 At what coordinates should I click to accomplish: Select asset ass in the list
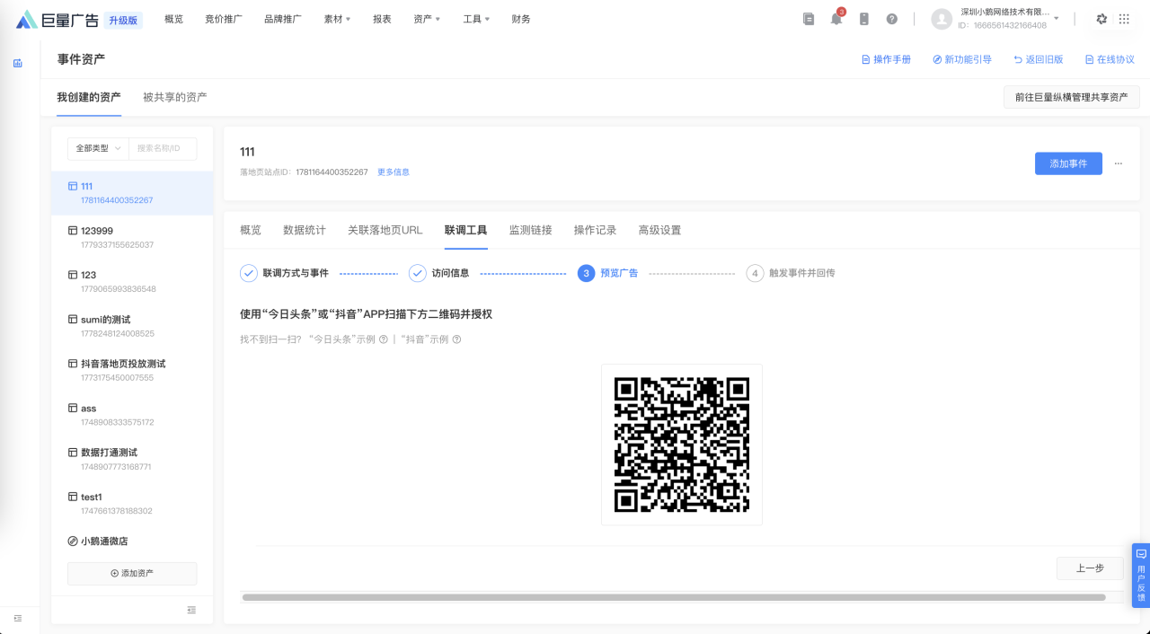pos(132,415)
